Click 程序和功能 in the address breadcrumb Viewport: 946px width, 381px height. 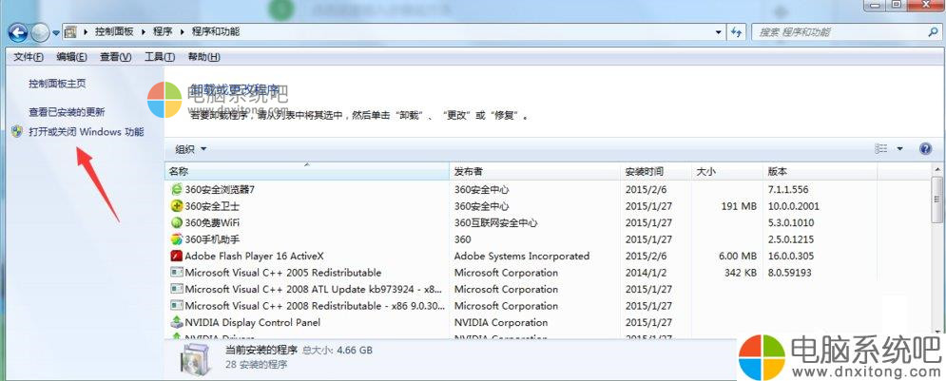pyautogui.click(x=216, y=31)
